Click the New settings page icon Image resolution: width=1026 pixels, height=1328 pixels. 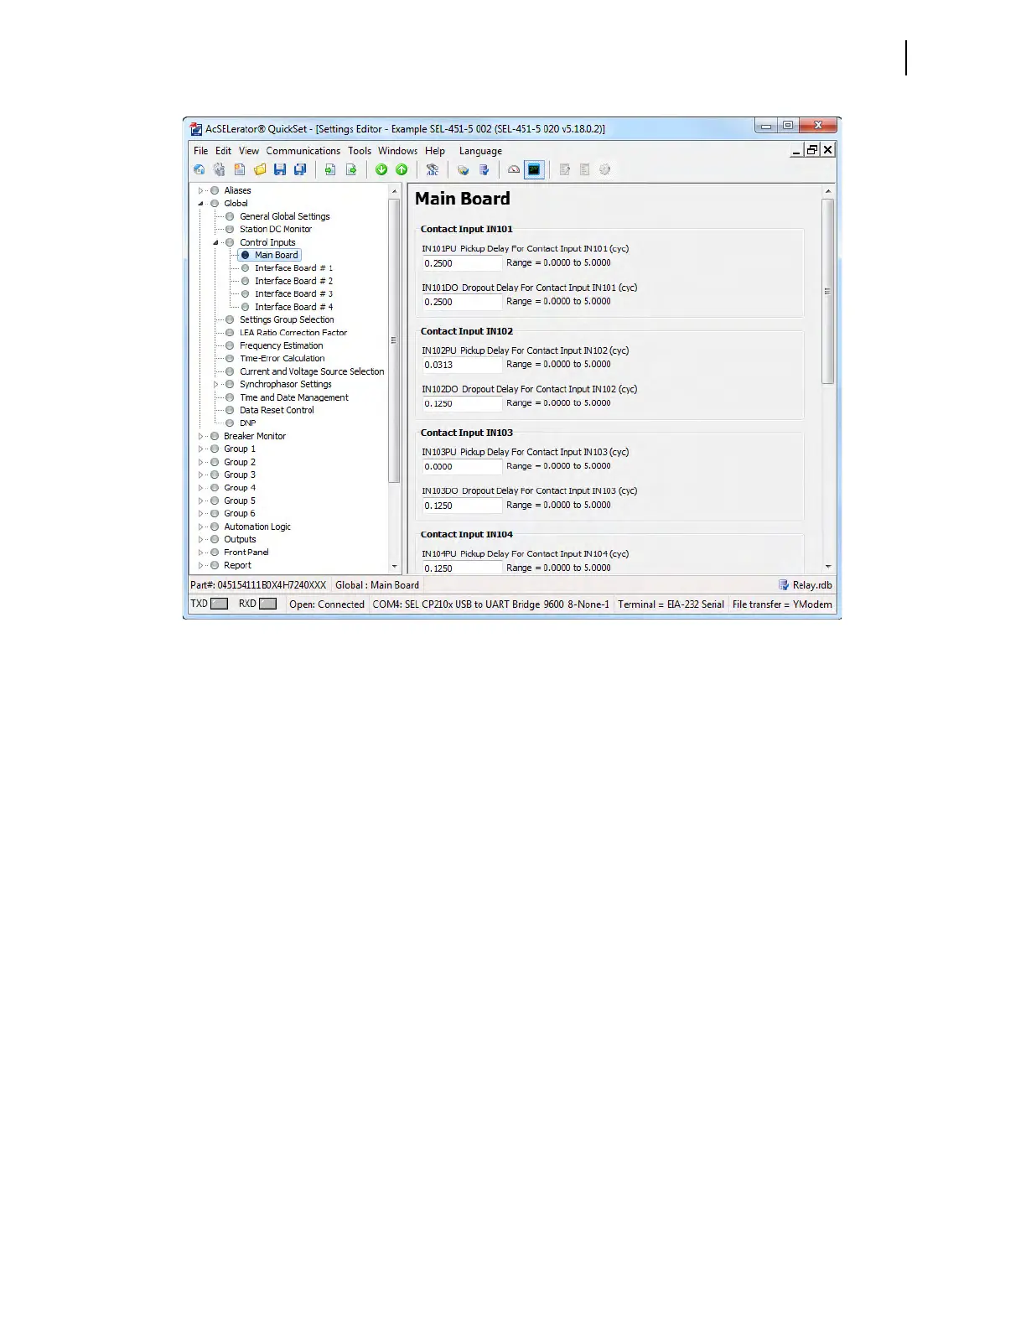click(240, 169)
